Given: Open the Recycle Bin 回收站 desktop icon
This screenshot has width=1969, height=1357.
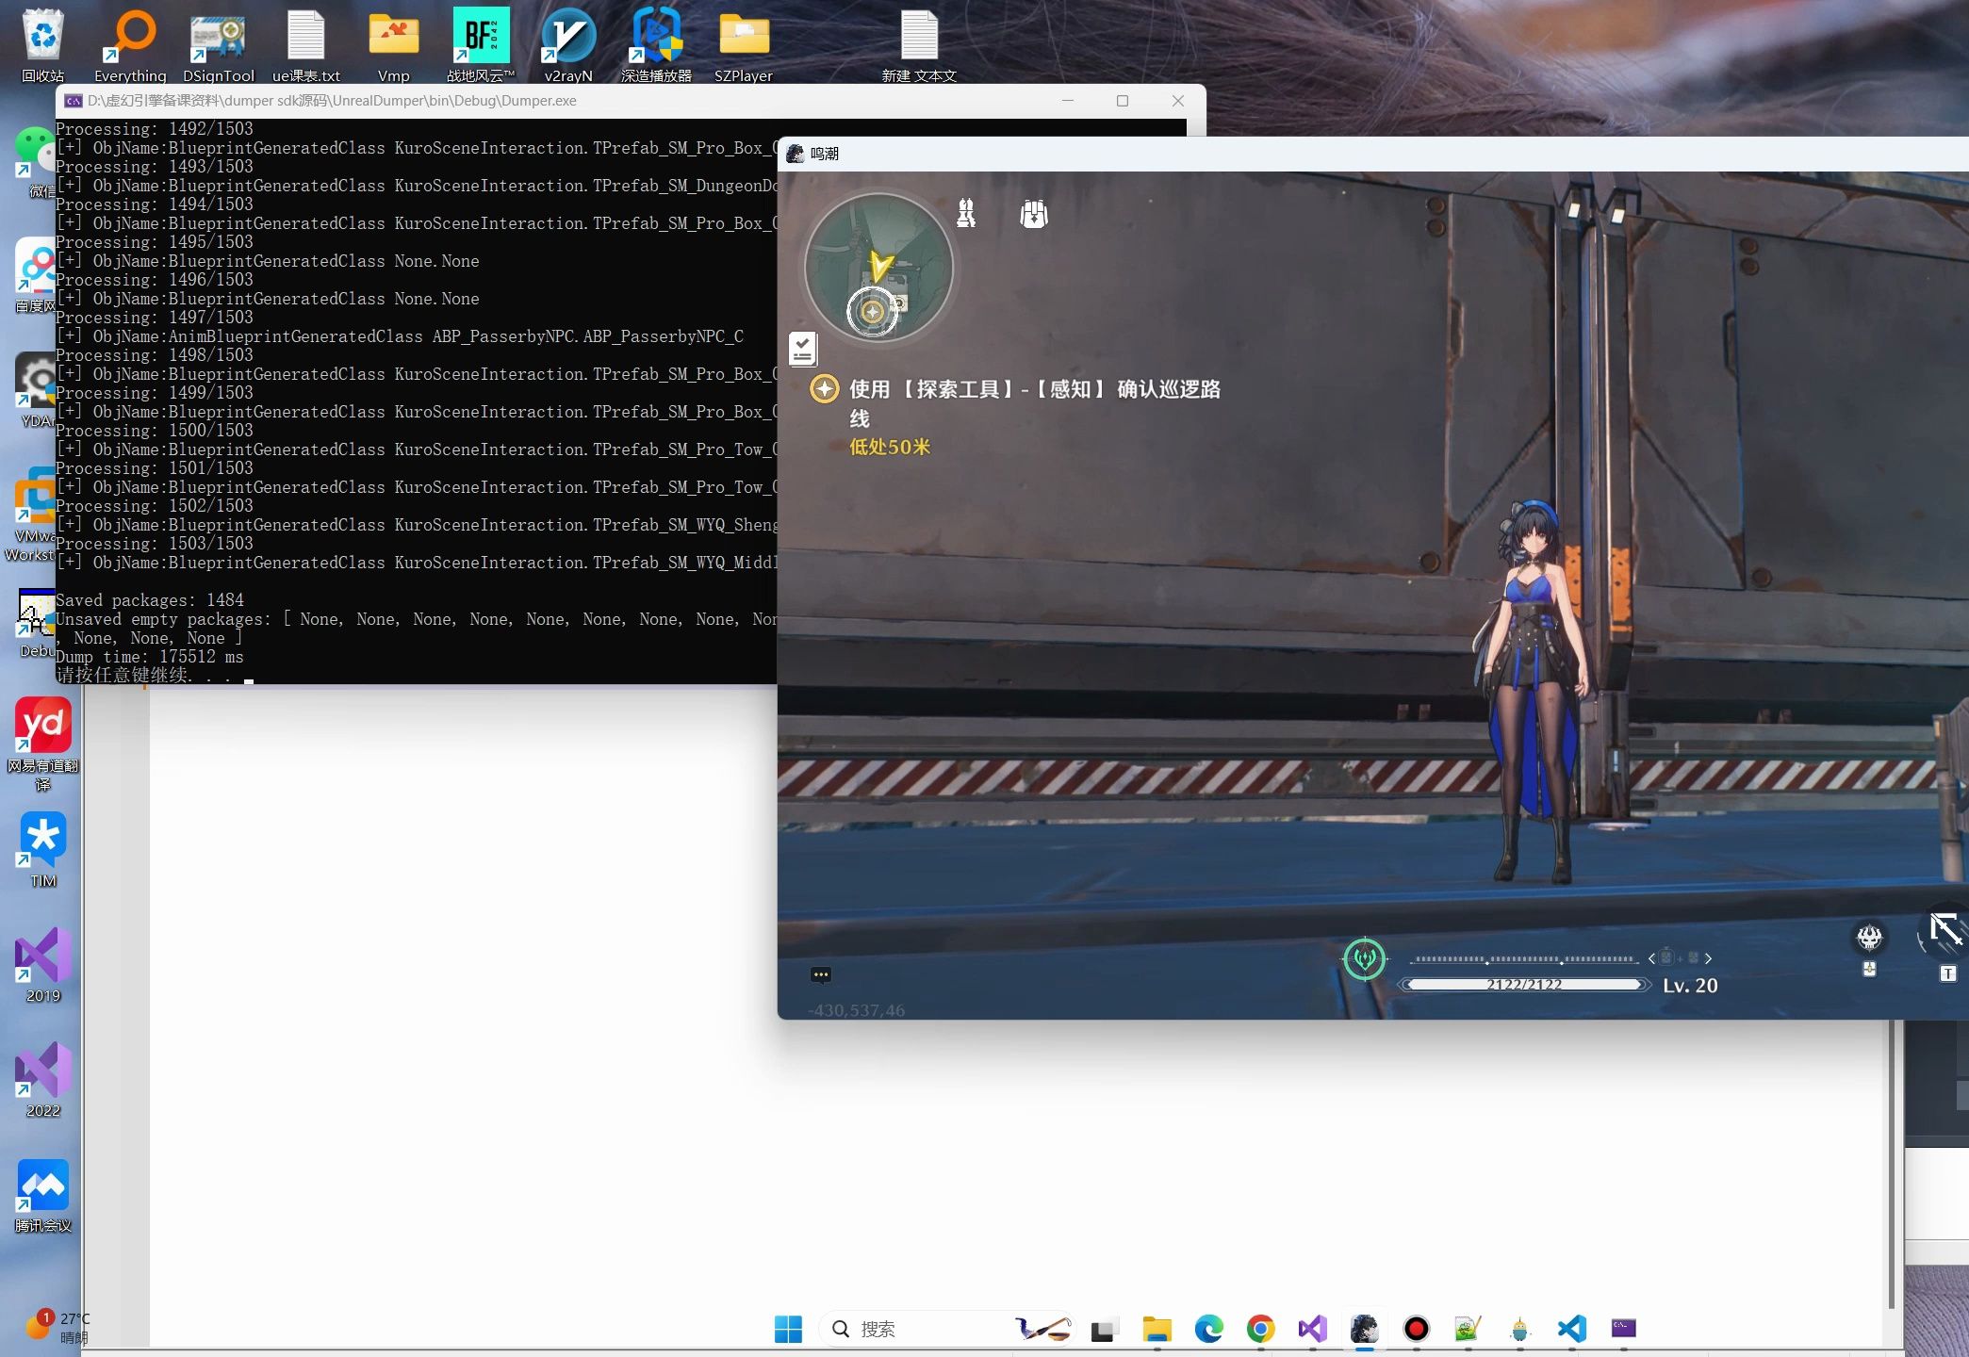Looking at the screenshot, I should point(42,45).
